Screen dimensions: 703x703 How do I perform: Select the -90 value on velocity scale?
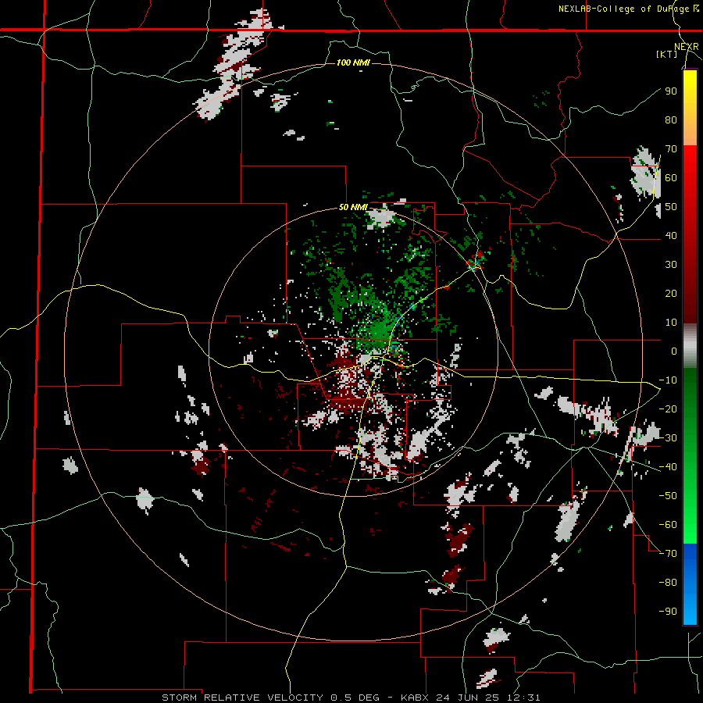coord(668,612)
